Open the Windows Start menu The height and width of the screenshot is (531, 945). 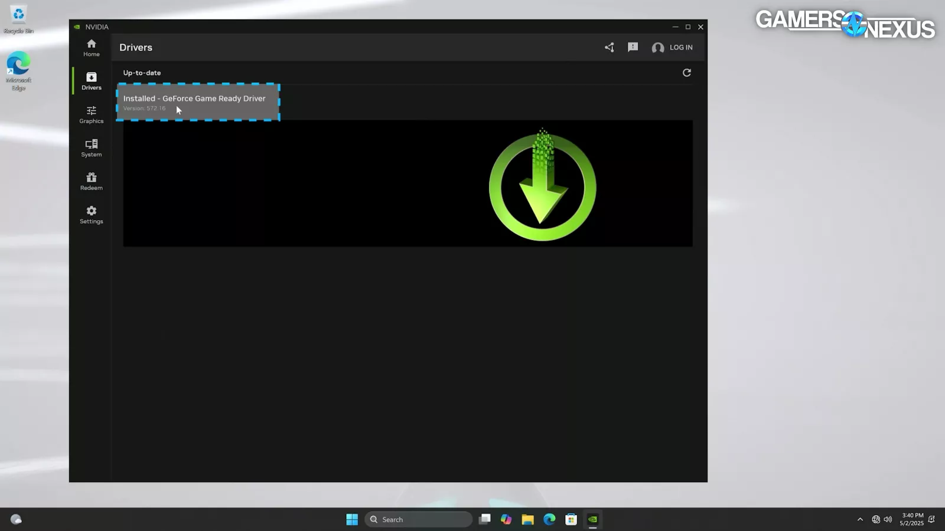pos(352,519)
